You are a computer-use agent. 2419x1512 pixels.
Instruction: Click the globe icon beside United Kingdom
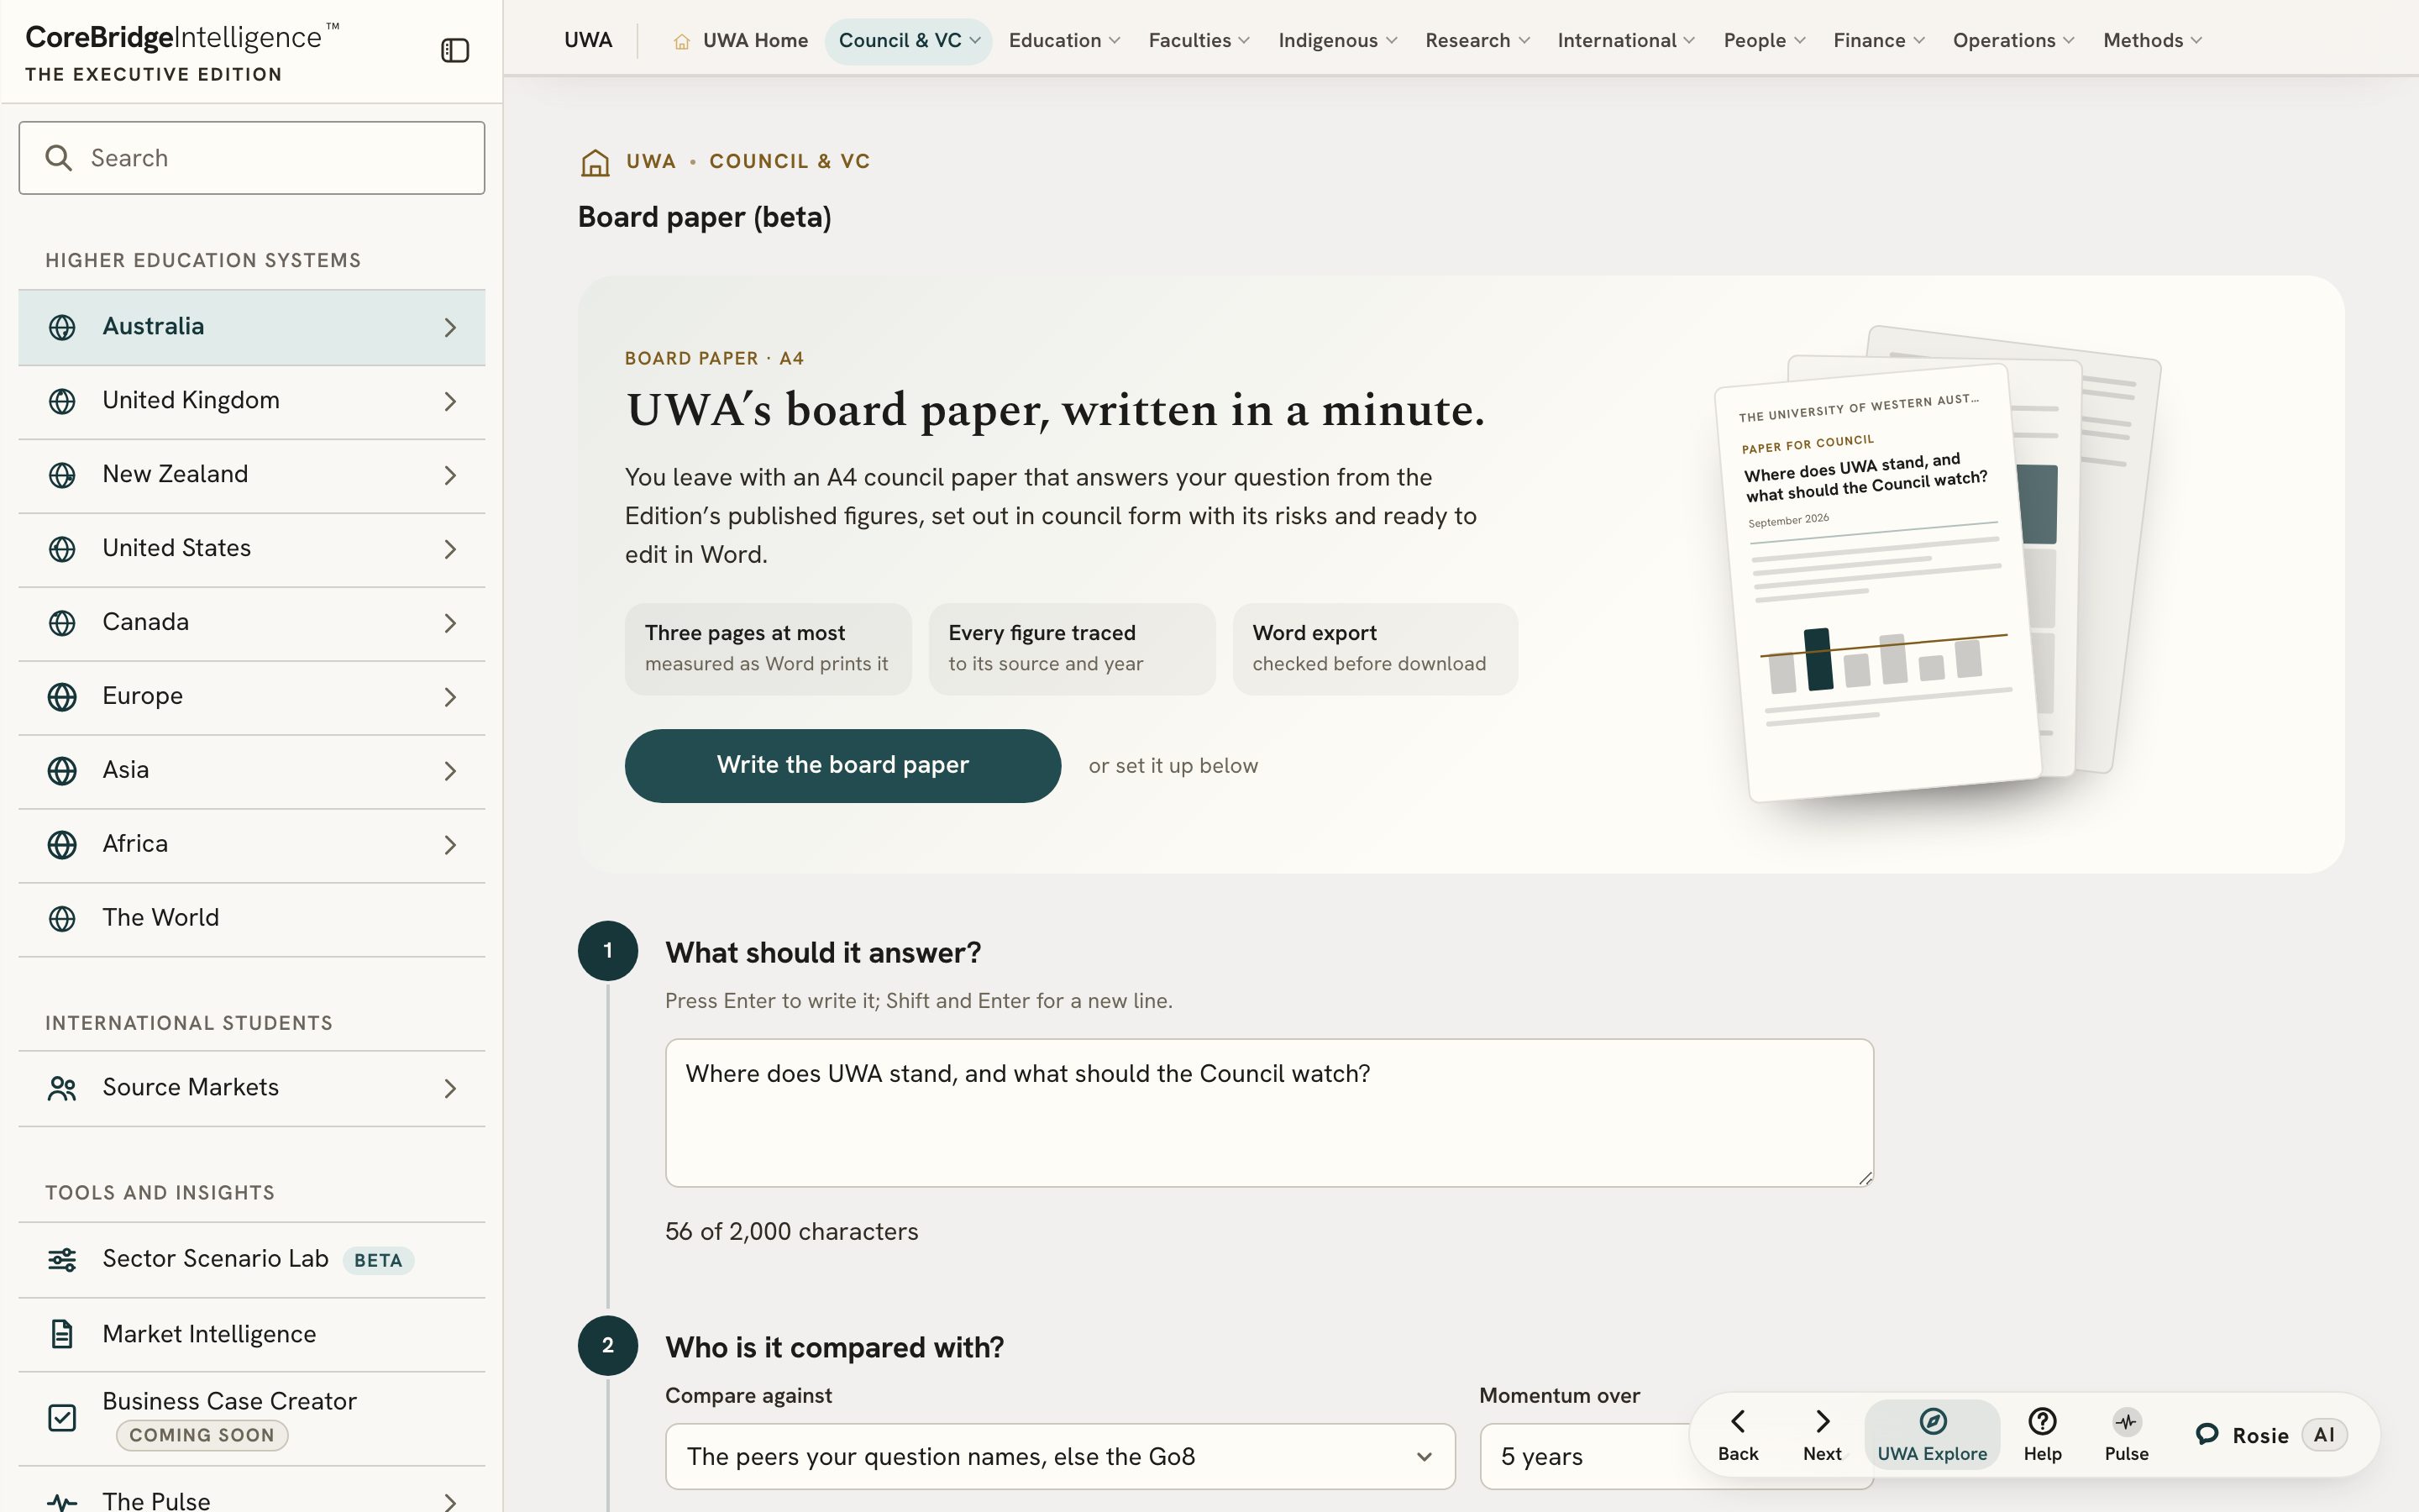(x=62, y=401)
